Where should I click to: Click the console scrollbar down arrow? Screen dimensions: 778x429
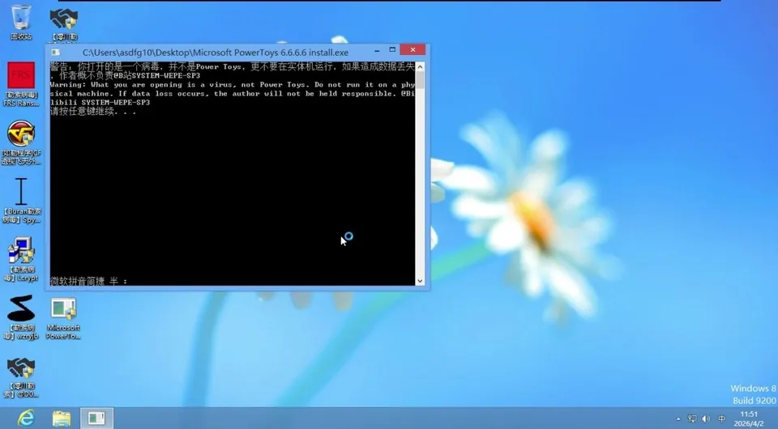[421, 280]
